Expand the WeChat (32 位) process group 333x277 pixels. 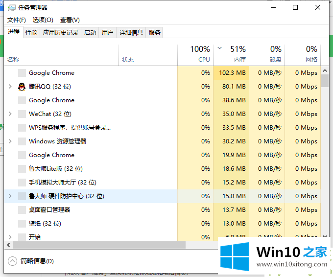(10, 114)
